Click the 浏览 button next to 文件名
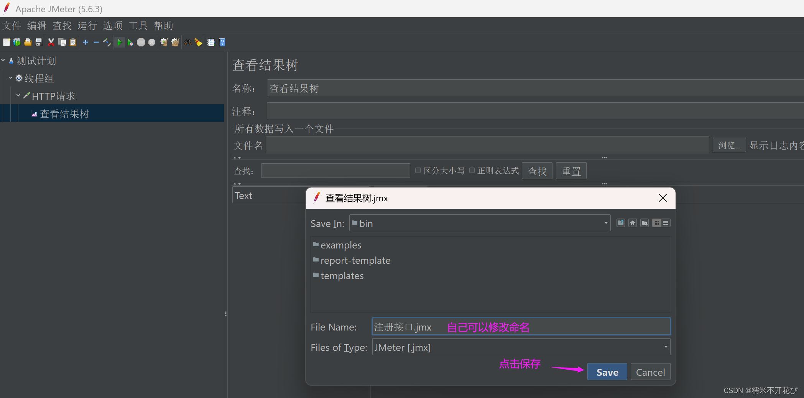This screenshot has height=398, width=804. pos(728,145)
